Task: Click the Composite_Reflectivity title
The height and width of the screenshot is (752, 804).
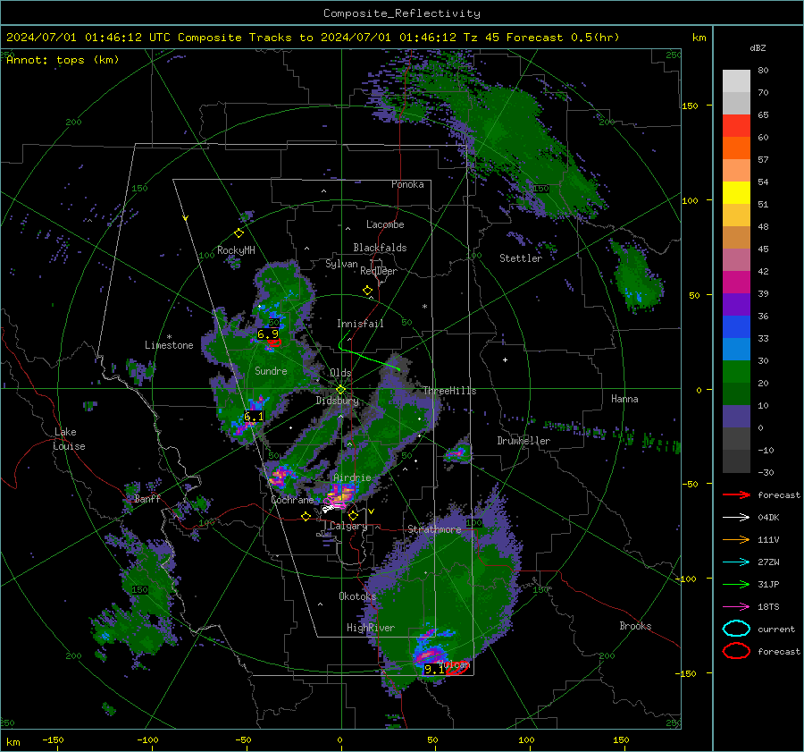Action: click(402, 13)
